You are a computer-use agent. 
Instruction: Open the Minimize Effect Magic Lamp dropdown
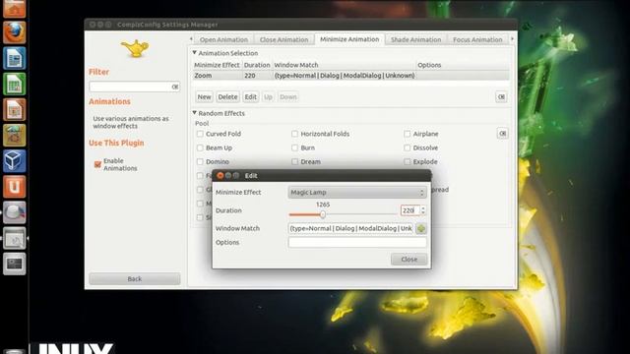click(x=357, y=193)
